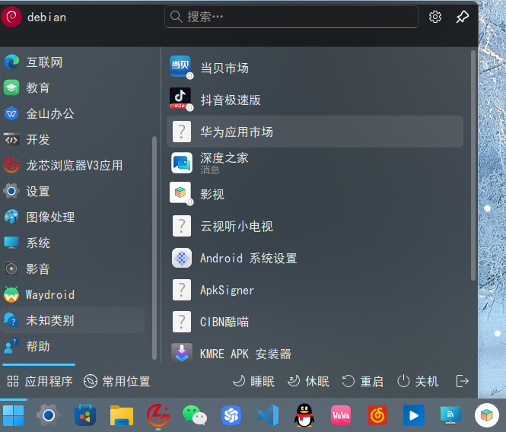Open file manager in taskbar
The width and height of the screenshot is (506, 432).
[122, 415]
